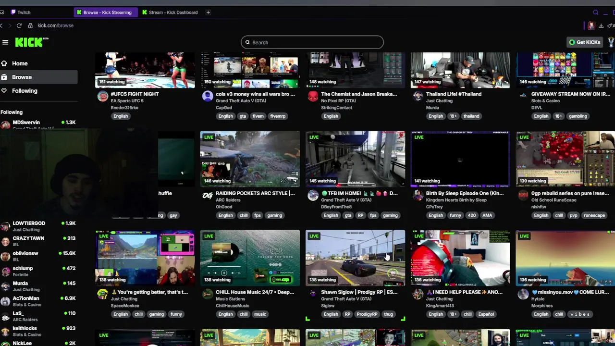Click the browser downloads icon
This screenshot has width=615, height=346.
601,25
